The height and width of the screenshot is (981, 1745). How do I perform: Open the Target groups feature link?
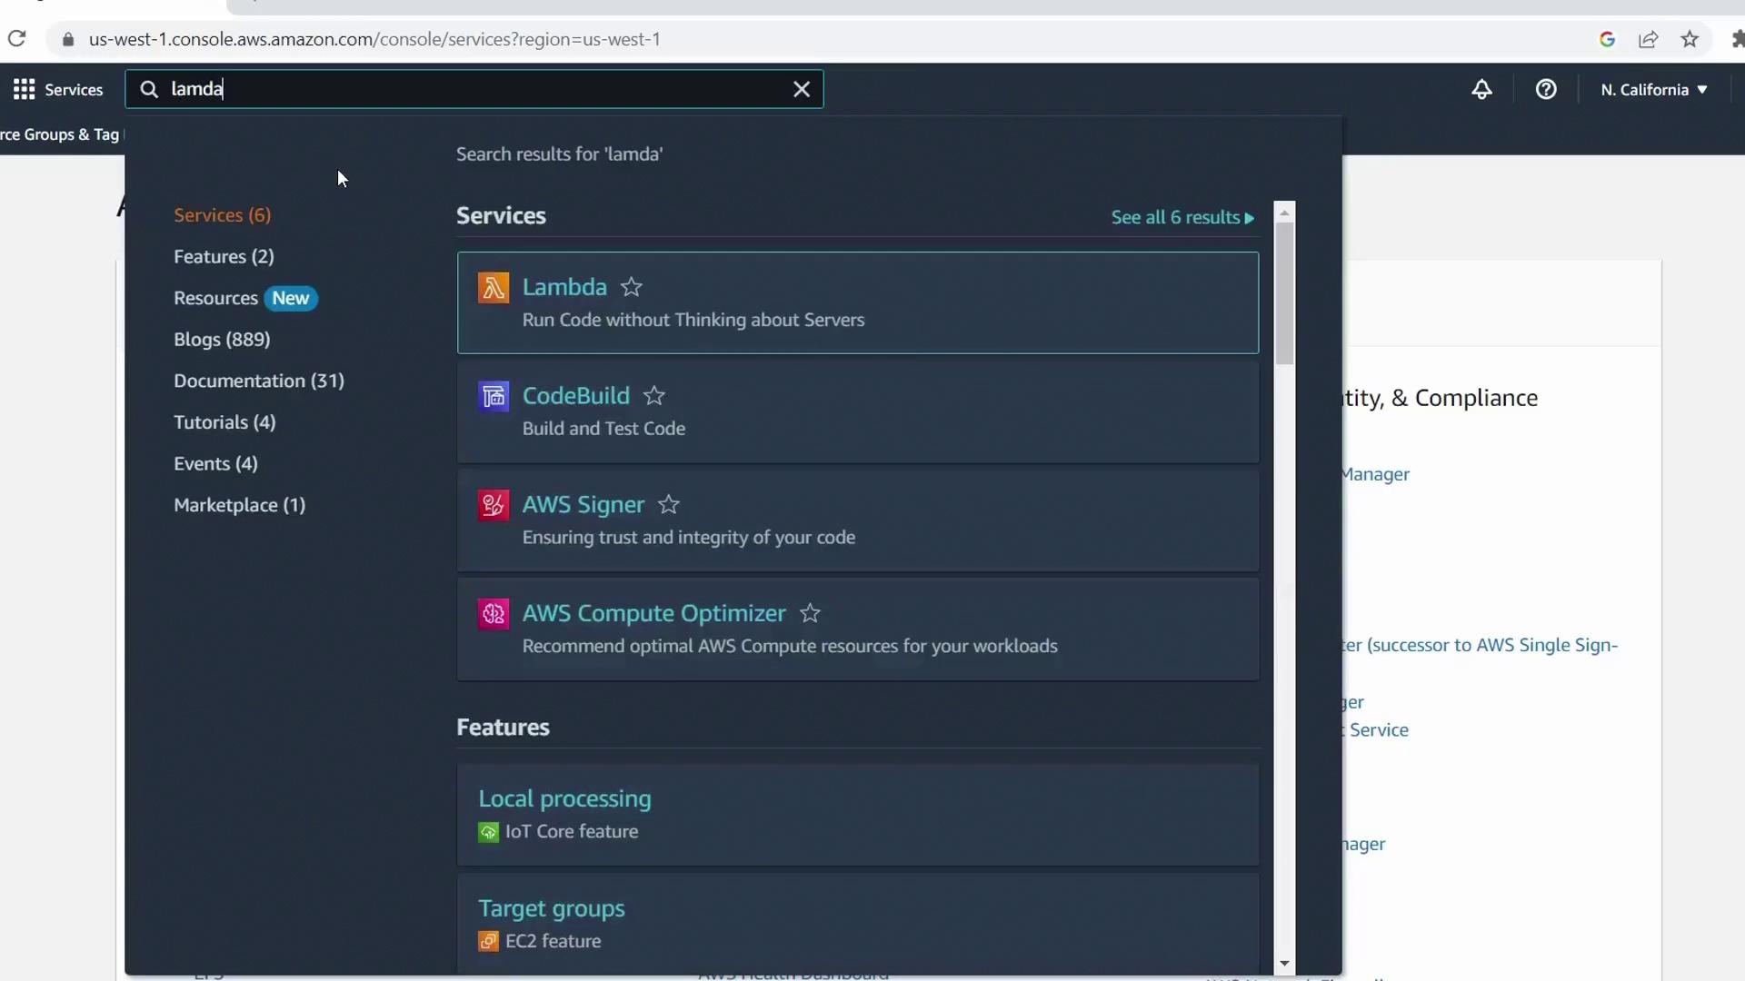[x=551, y=908]
